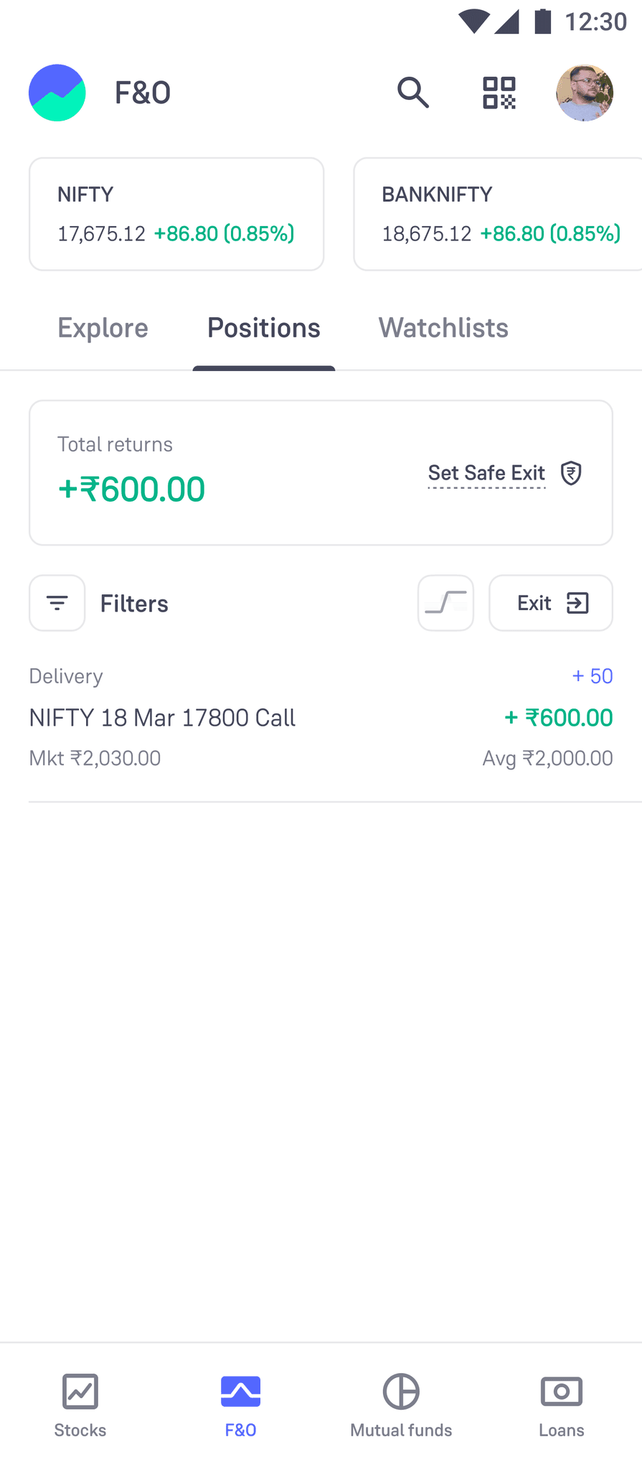Screen dimensions: 642x1470
Task: Open the NIFTY 18 Mar 17800 Call position
Action: [x=162, y=718]
